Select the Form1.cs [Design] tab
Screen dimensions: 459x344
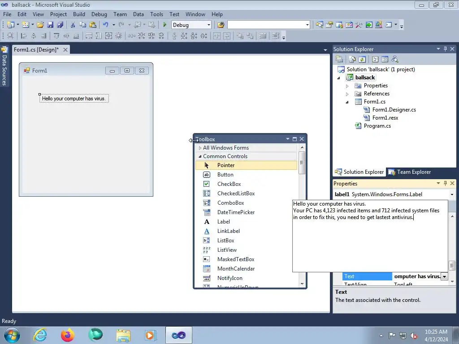pyautogui.click(x=36, y=49)
